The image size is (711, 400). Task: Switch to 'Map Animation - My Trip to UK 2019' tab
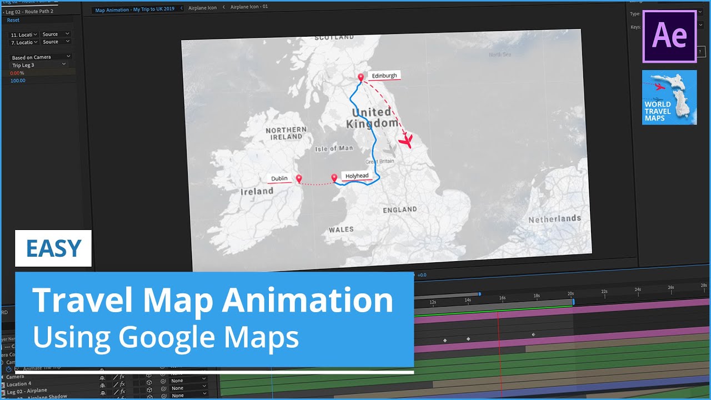135,9
